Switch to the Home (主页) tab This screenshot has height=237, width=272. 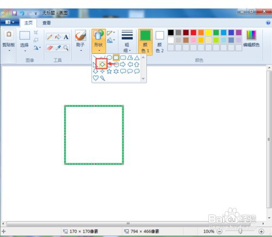(x=28, y=23)
